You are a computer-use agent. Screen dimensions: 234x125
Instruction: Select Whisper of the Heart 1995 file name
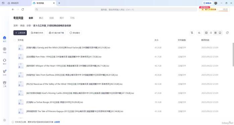tap(68, 66)
